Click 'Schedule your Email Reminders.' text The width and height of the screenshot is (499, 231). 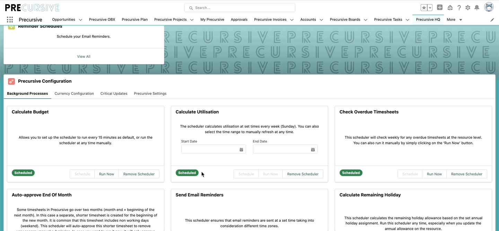[84, 36]
